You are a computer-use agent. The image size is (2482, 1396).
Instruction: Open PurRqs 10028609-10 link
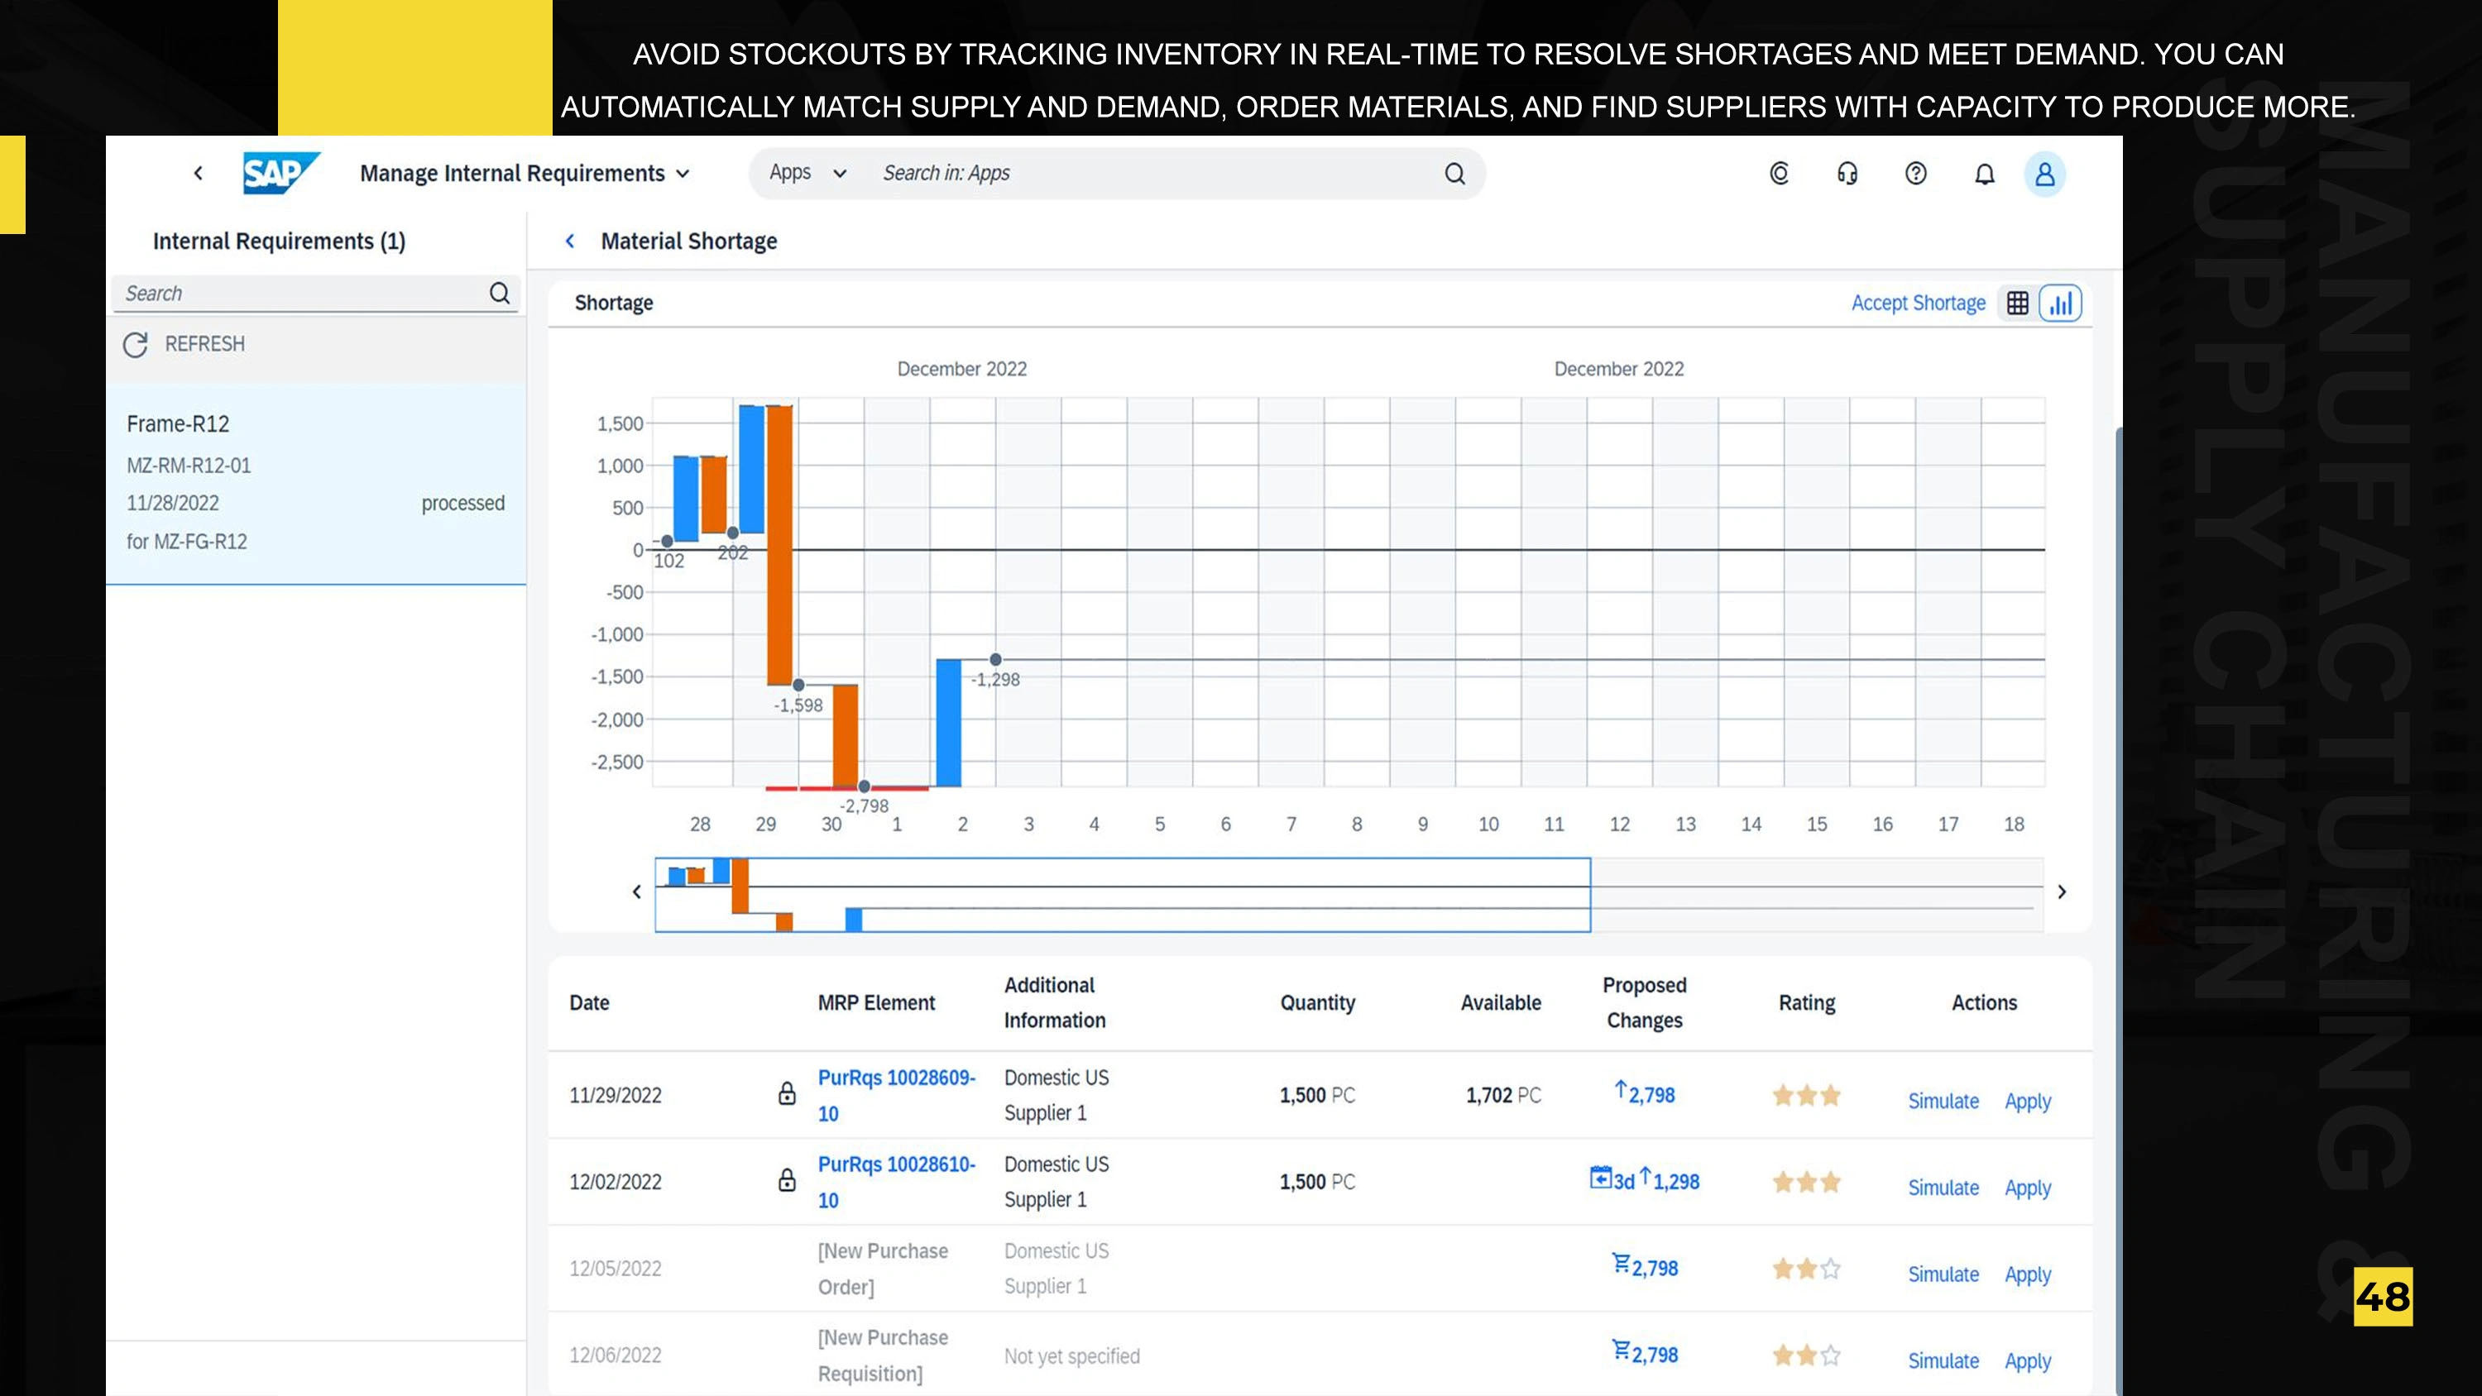tap(896, 1096)
